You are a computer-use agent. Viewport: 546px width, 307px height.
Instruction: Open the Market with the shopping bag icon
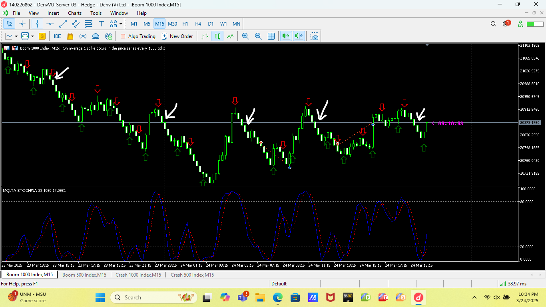[x=70, y=36]
